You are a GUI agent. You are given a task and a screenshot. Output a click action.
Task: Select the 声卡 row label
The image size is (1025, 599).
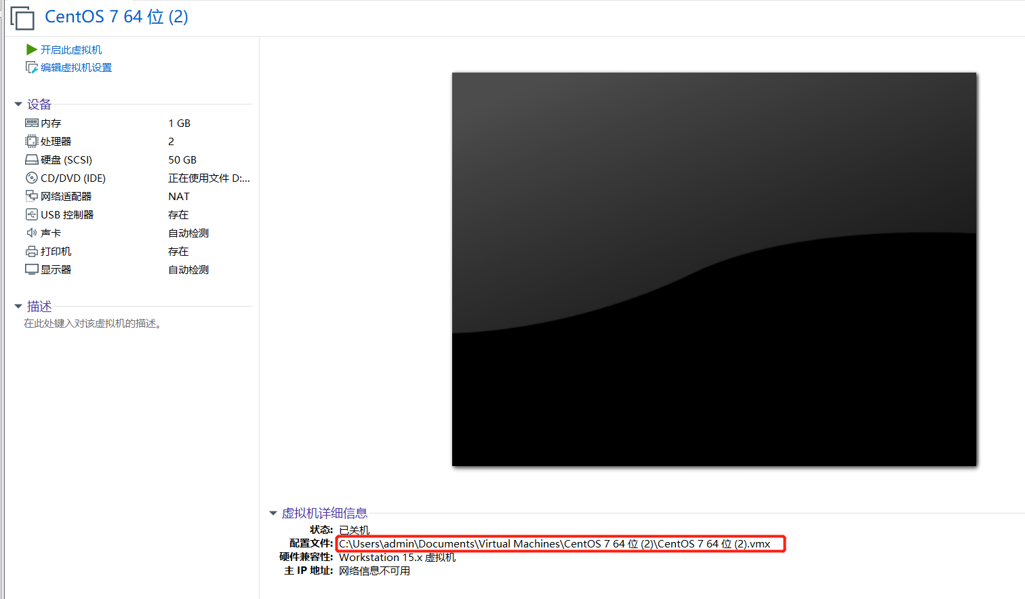click(51, 233)
